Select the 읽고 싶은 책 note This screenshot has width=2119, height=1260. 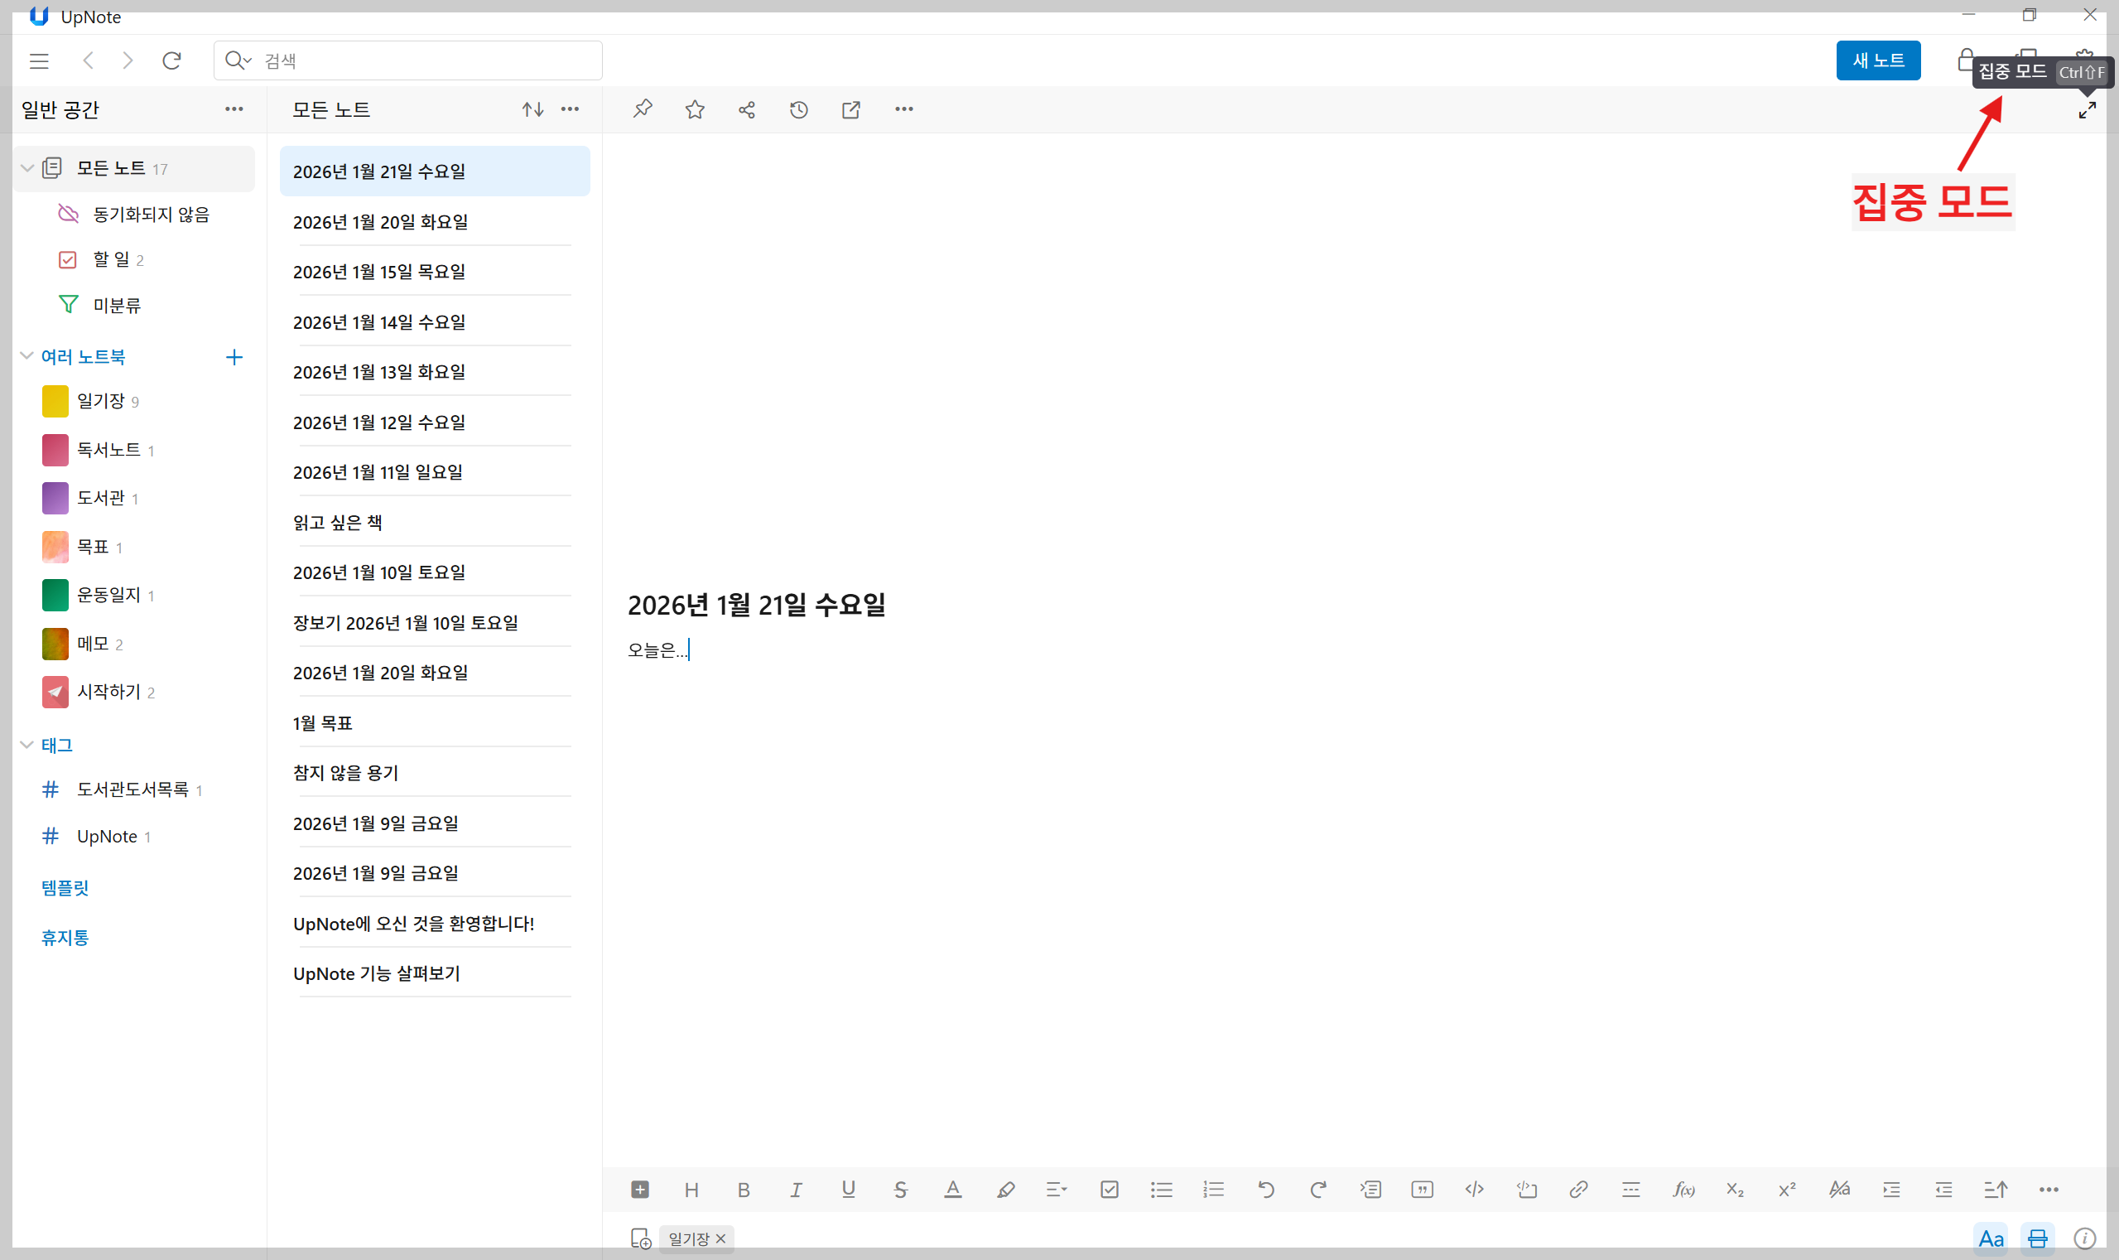point(338,522)
